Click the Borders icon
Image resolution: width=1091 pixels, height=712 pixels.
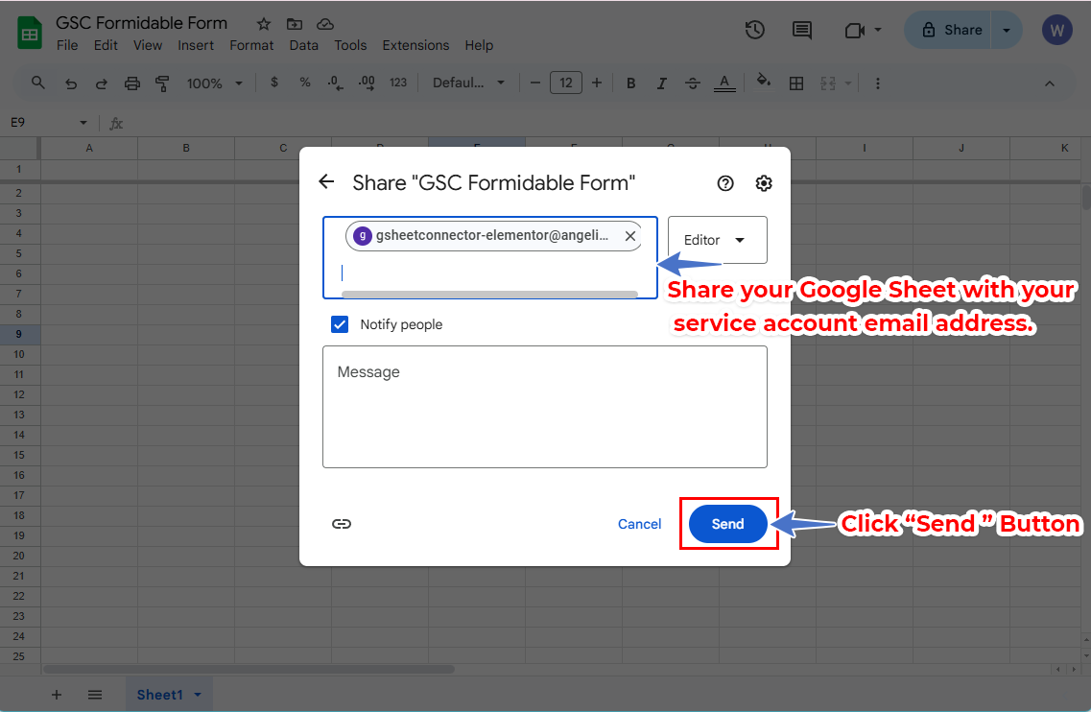coord(795,83)
